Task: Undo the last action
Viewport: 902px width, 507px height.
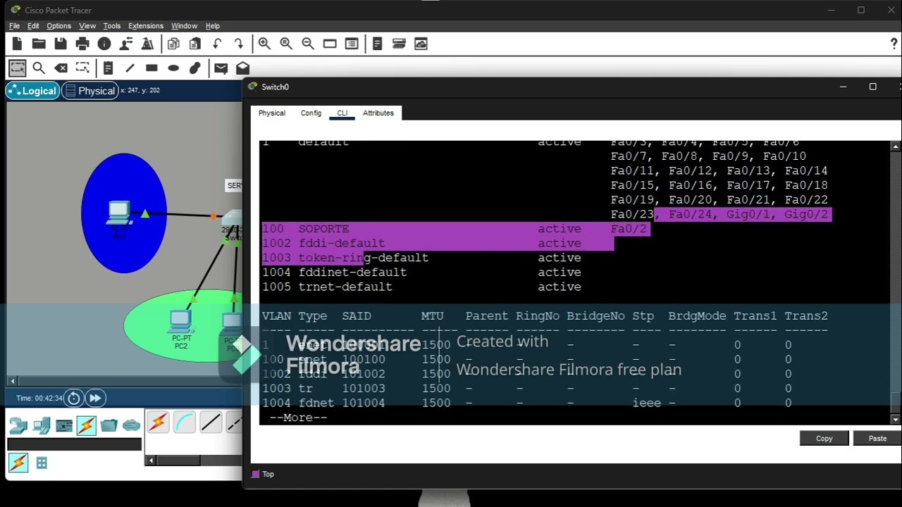Action: pyautogui.click(x=217, y=44)
